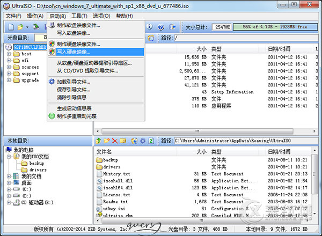Click the Open file toolbar icon
The width and height of the screenshot is (322, 236).
click(20, 27)
